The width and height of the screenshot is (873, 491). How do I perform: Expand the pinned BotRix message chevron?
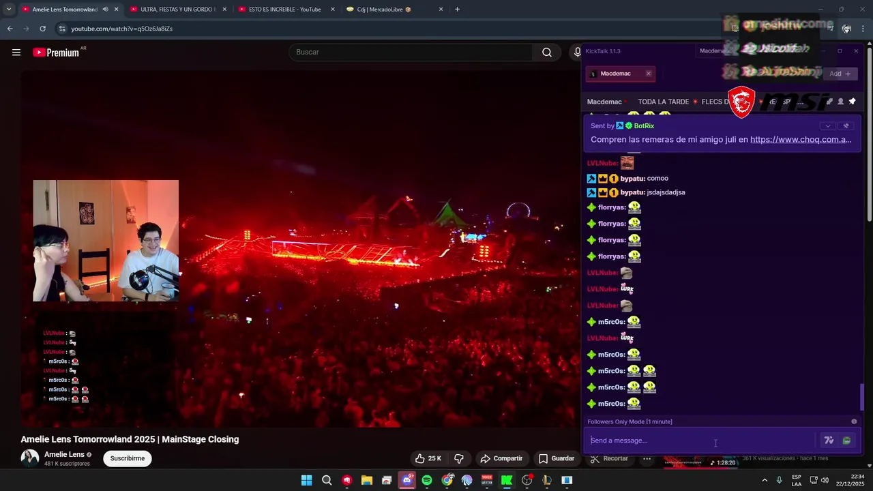click(827, 125)
